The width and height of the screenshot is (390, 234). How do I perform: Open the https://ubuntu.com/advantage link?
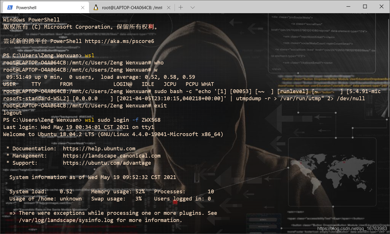click(x=107, y=163)
